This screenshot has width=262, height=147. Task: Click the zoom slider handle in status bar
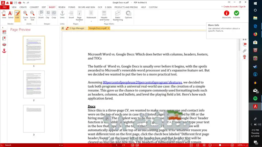click(220, 145)
